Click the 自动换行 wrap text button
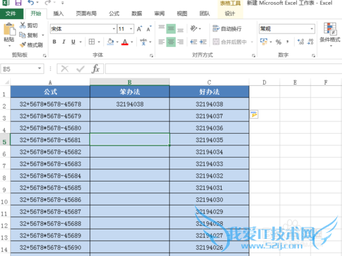Viewport: 342px width, 256px height. [227, 29]
